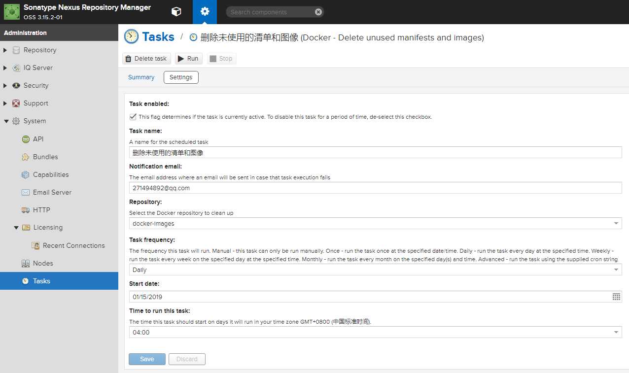The image size is (629, 373).
Task: Click into the Notification email field
Action: pyautogui.click(x=375, y=188)
